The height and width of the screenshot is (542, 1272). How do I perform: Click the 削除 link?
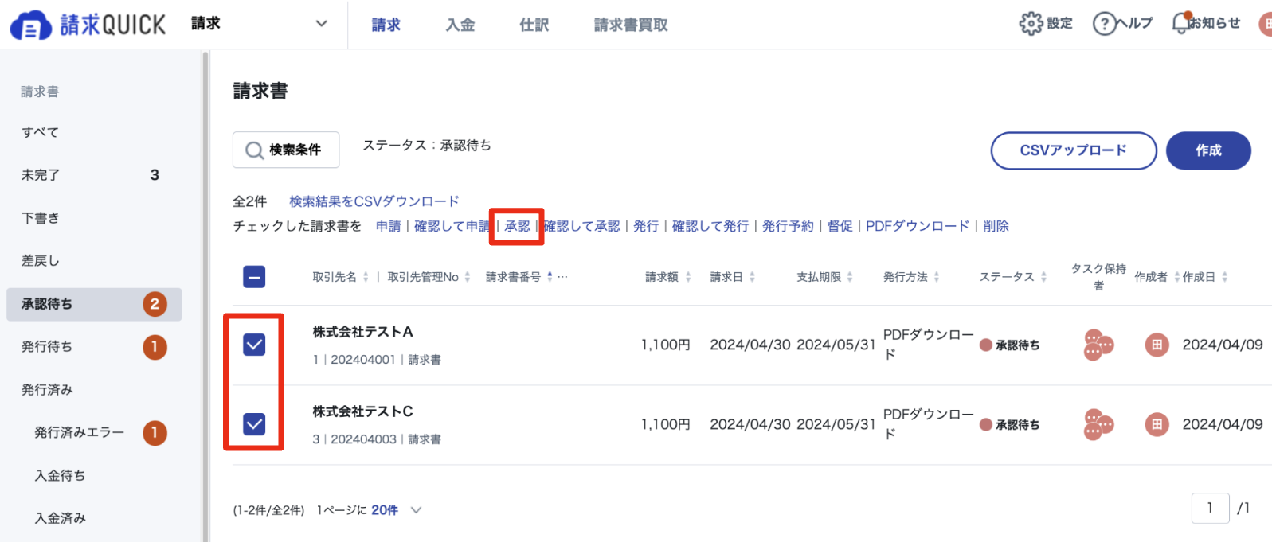tap(996, 226)
